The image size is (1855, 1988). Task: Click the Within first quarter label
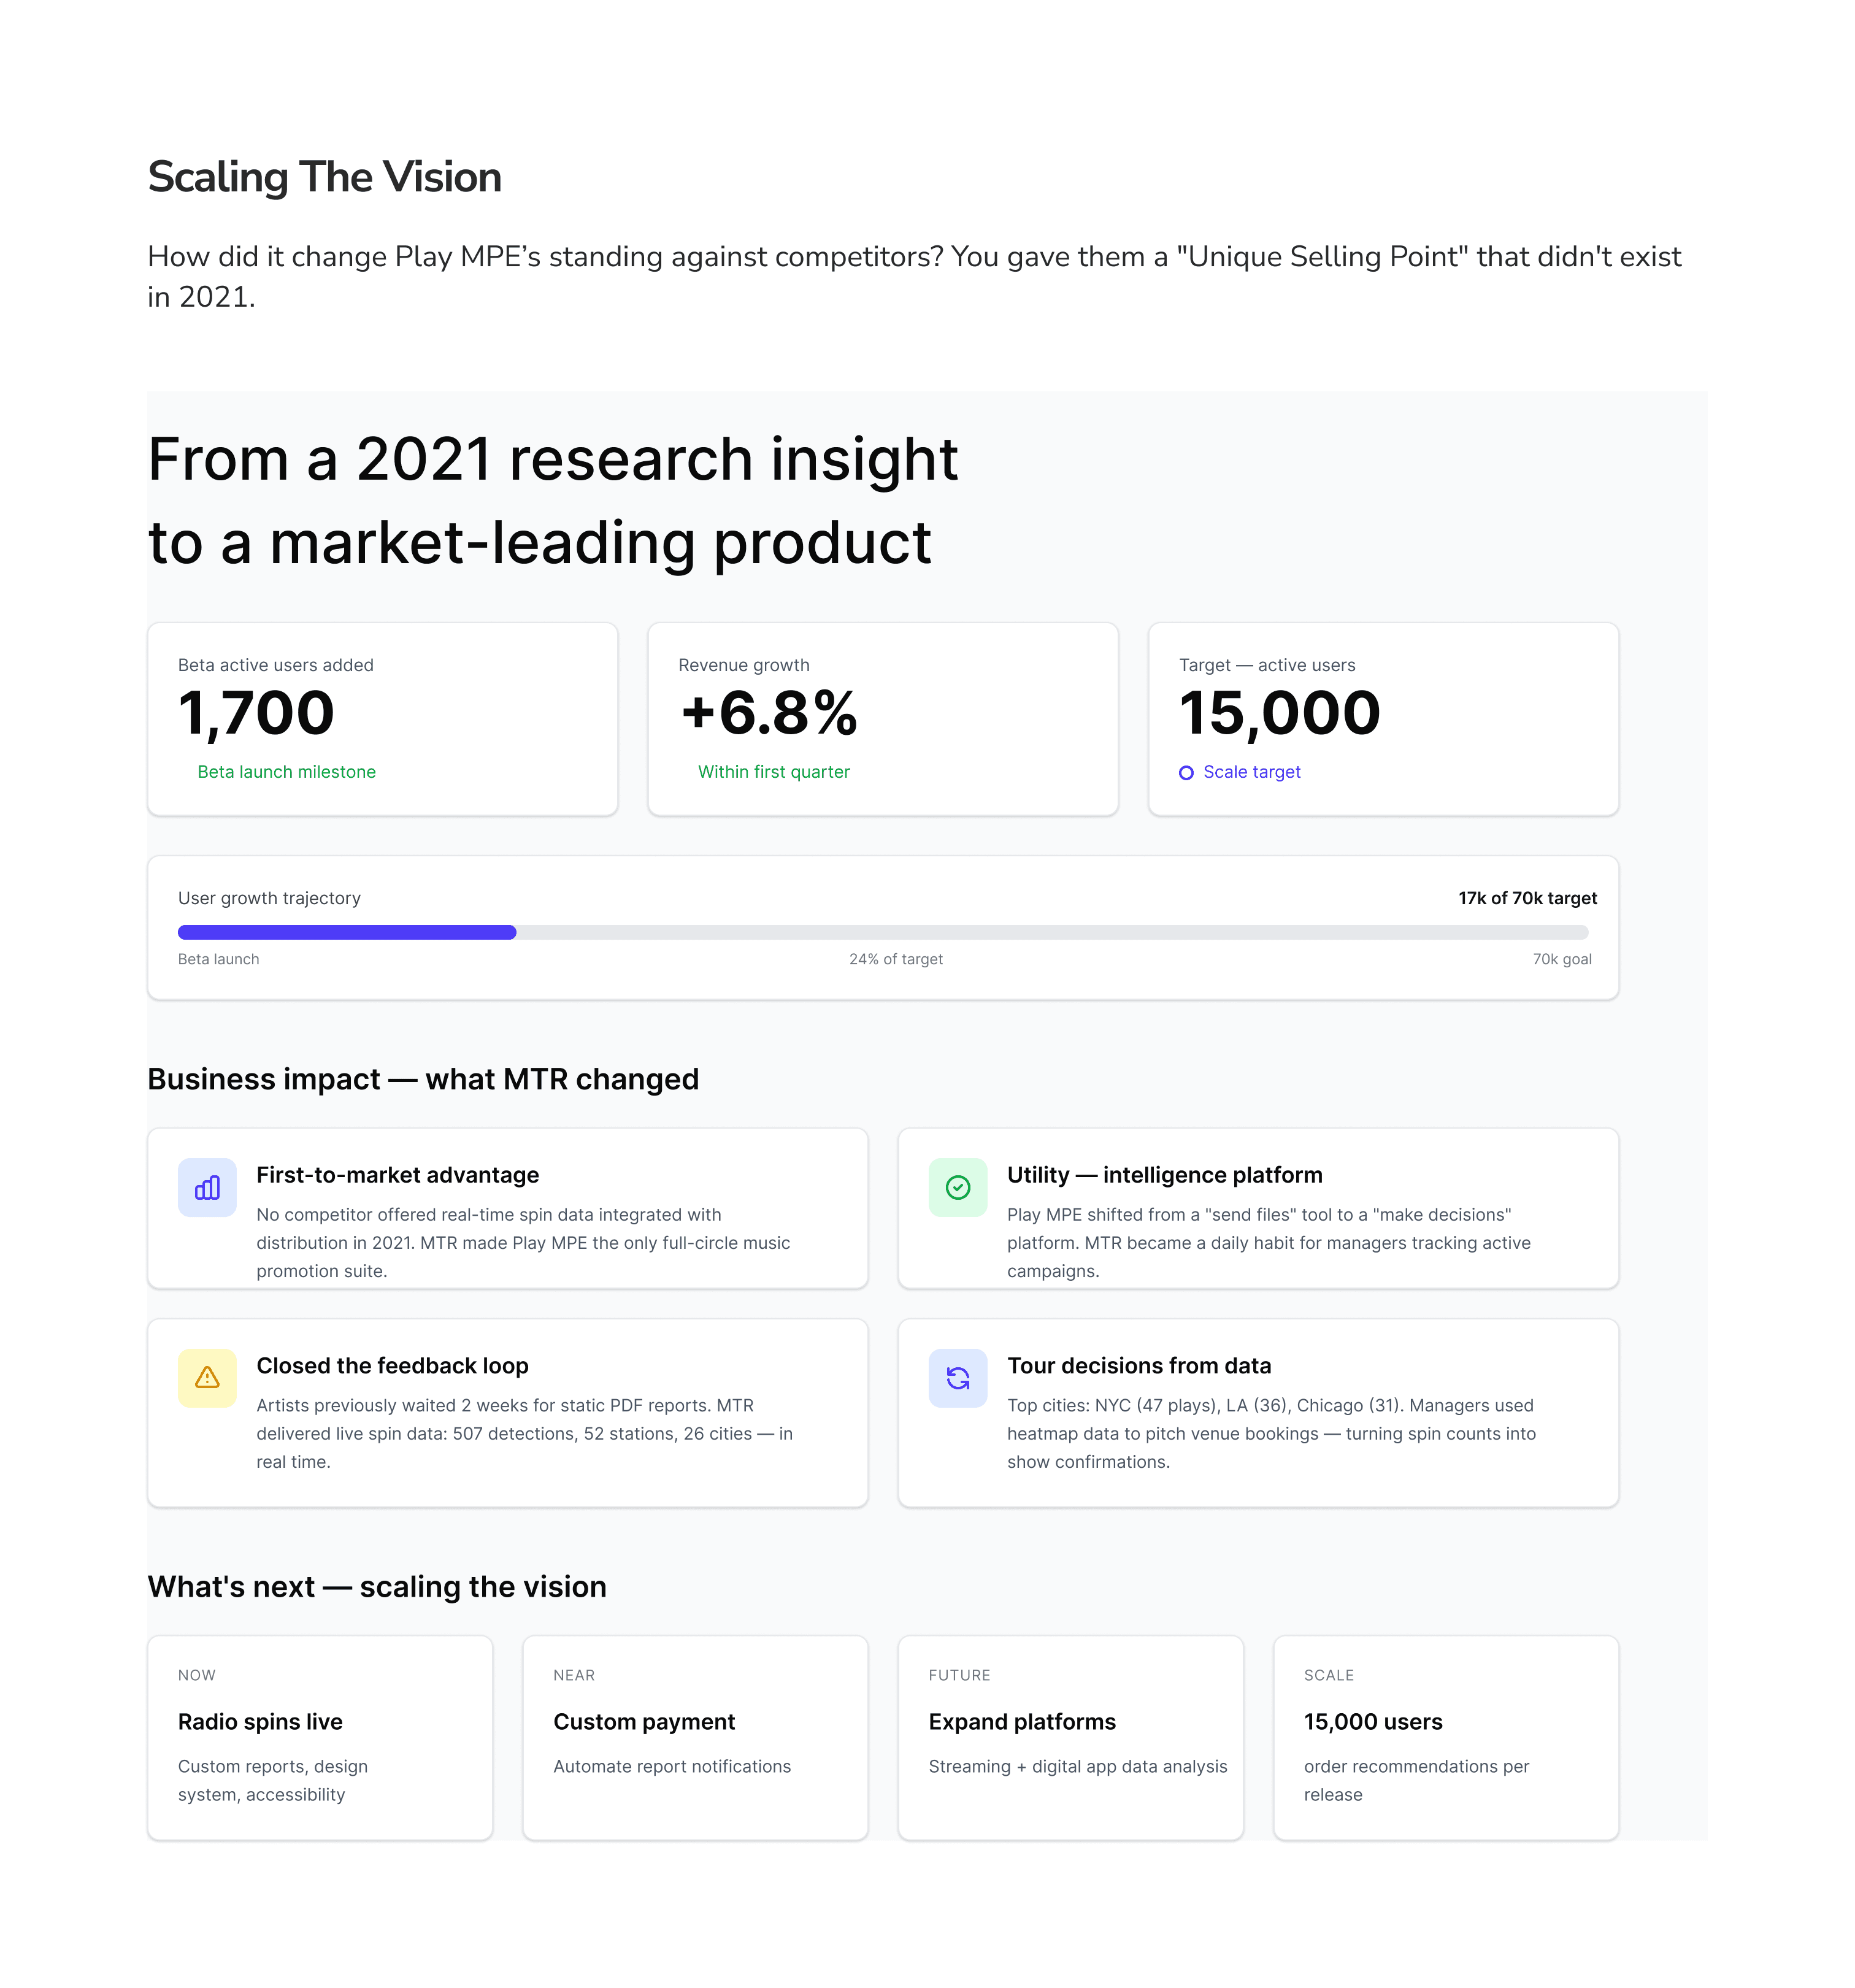click(773, 772)
